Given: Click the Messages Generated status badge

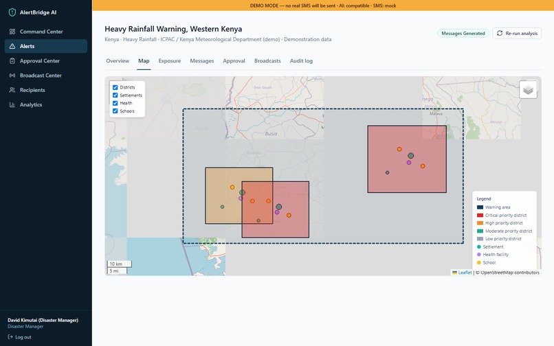Looking at the screenshot, I should click(x=463, y=33).
